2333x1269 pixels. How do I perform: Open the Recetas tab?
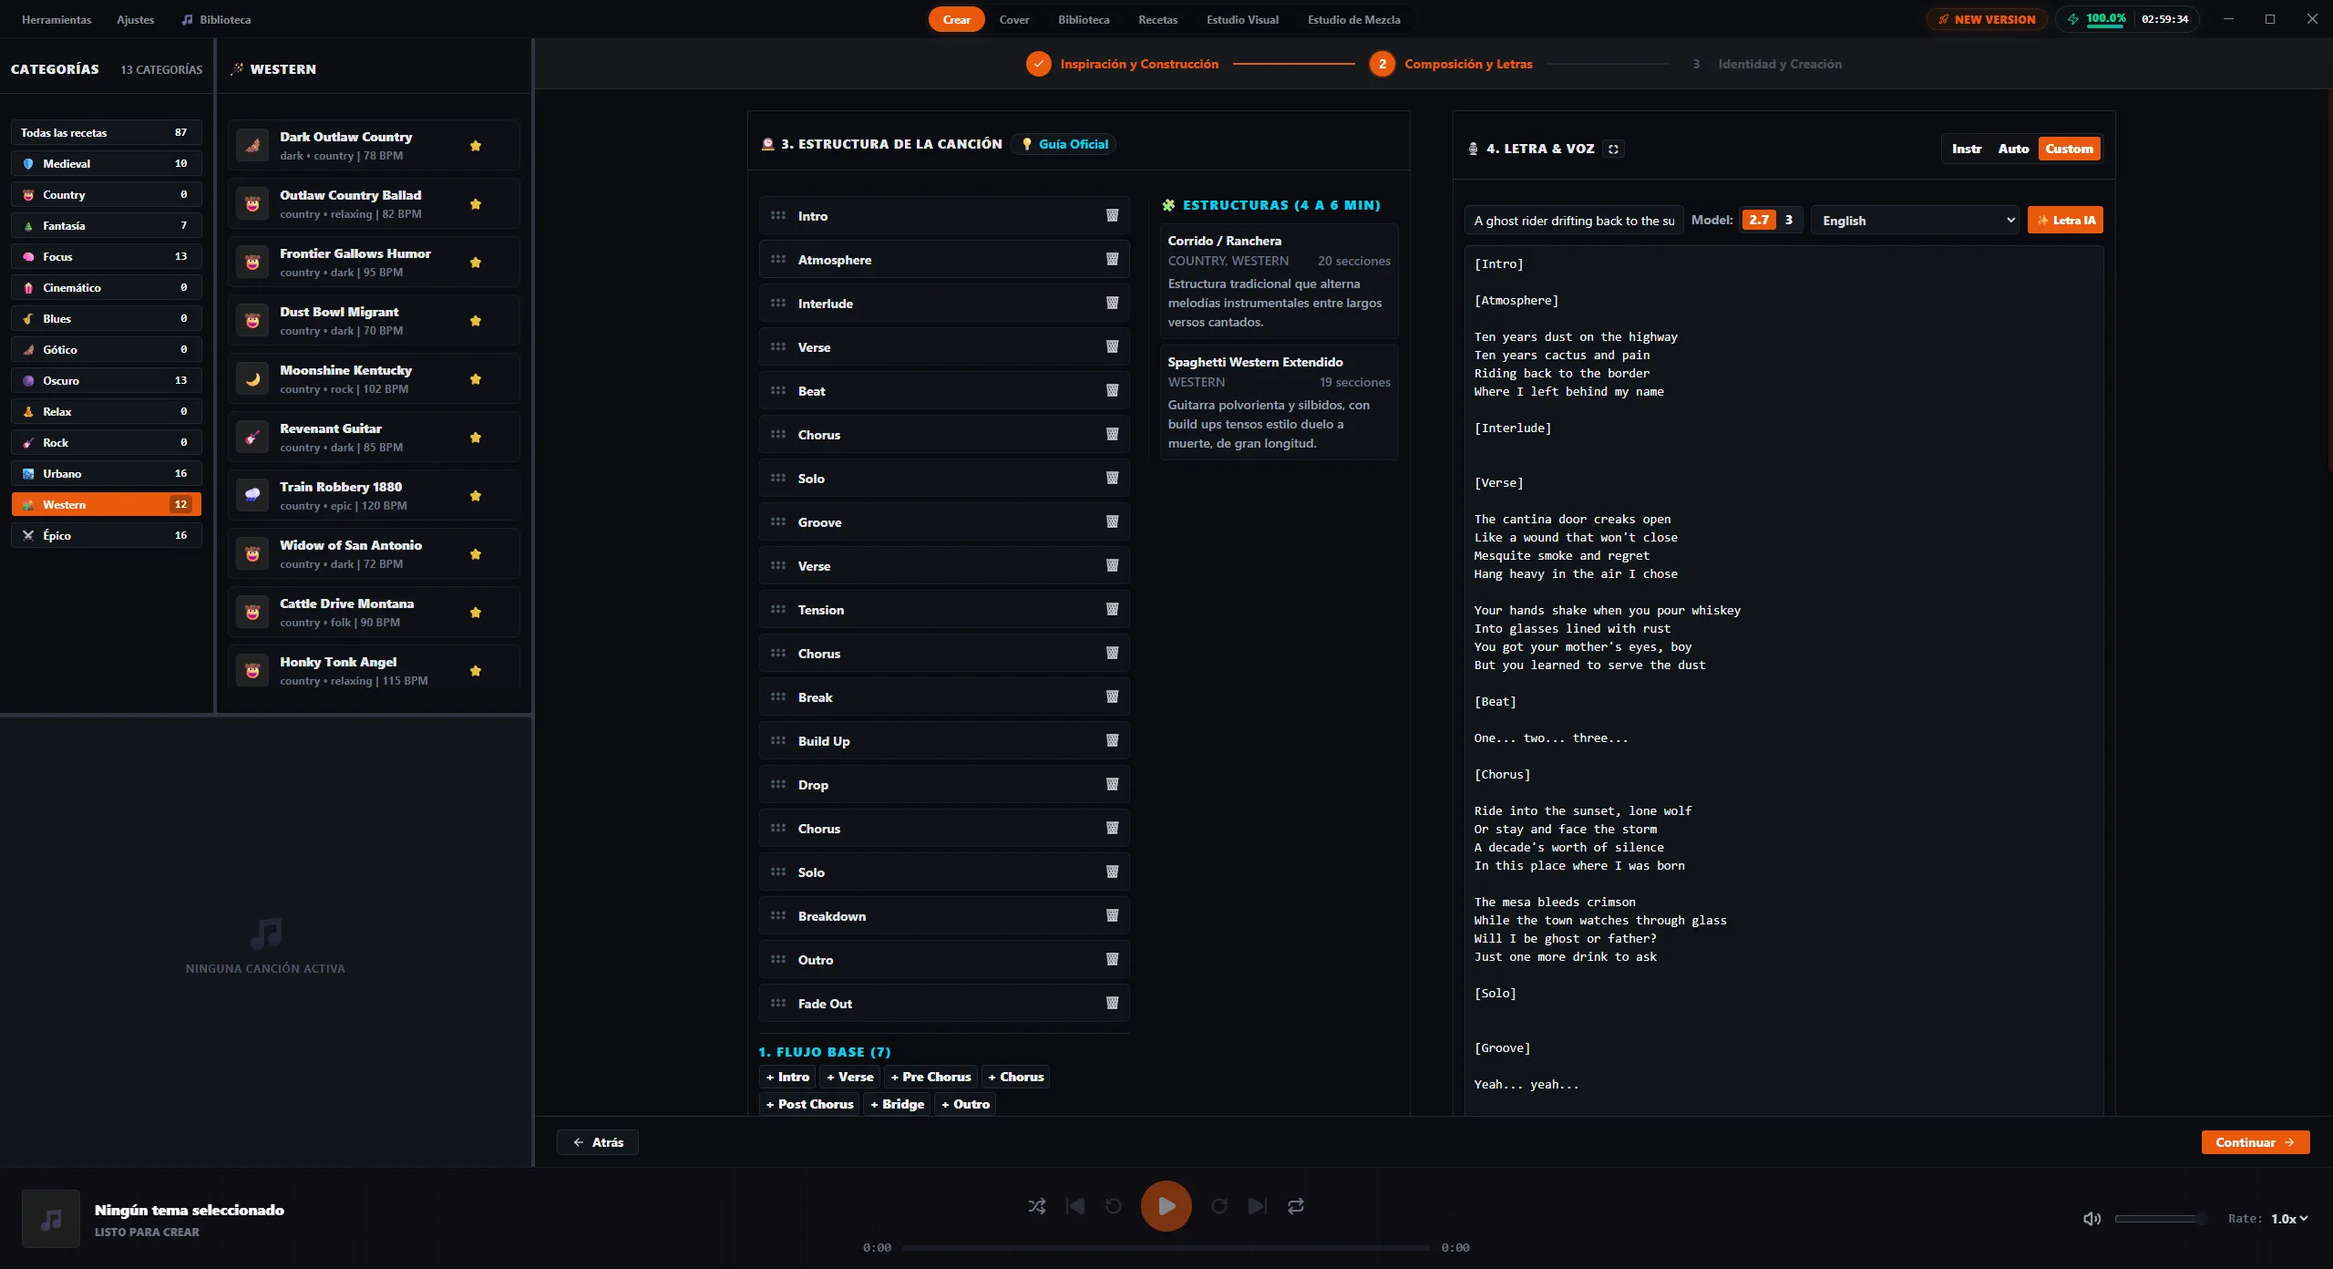tap(1157, 19)
